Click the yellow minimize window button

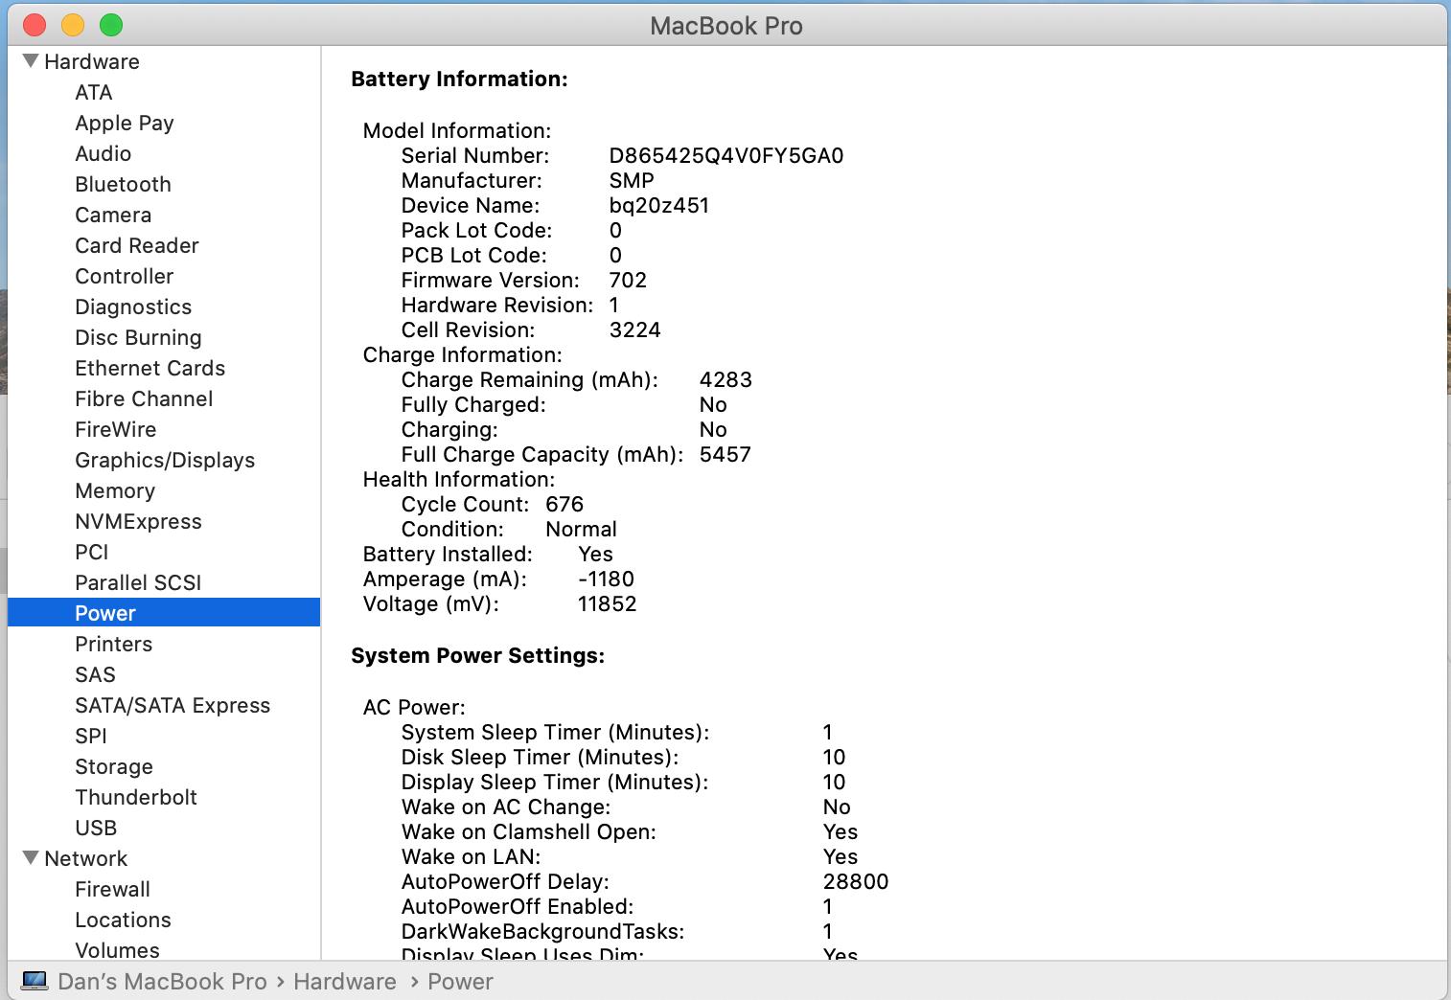click(x=73, y=25)
